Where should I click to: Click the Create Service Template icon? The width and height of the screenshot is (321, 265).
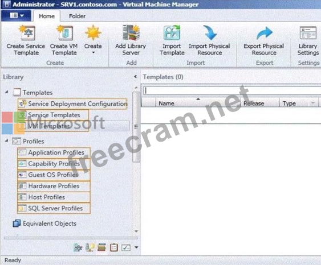tap(27, 33)
